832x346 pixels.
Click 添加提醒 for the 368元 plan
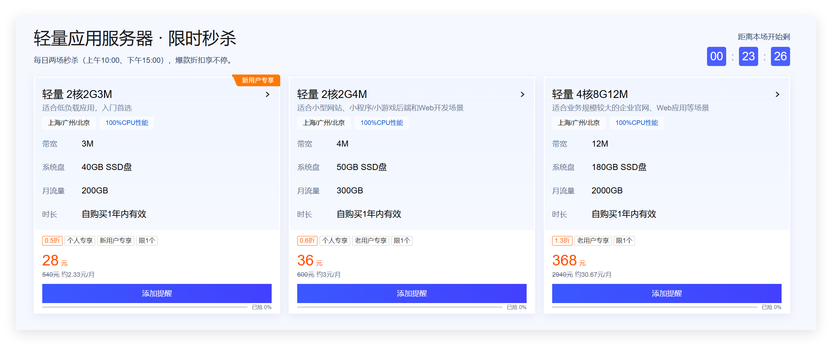pos(667,293)
